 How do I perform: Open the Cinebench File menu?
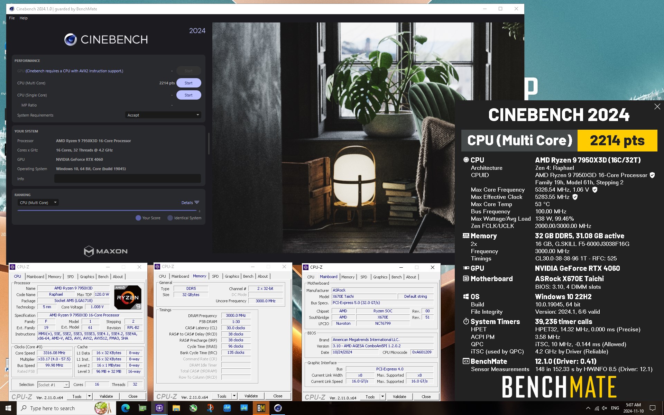[12, 18]
